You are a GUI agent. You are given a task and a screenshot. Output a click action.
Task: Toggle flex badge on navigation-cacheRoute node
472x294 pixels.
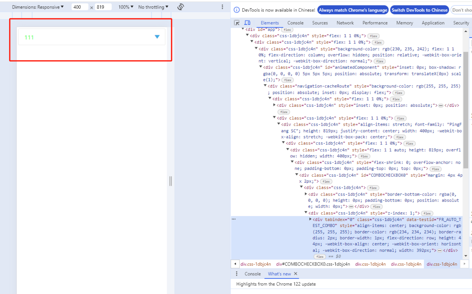[x=398, y=93]
